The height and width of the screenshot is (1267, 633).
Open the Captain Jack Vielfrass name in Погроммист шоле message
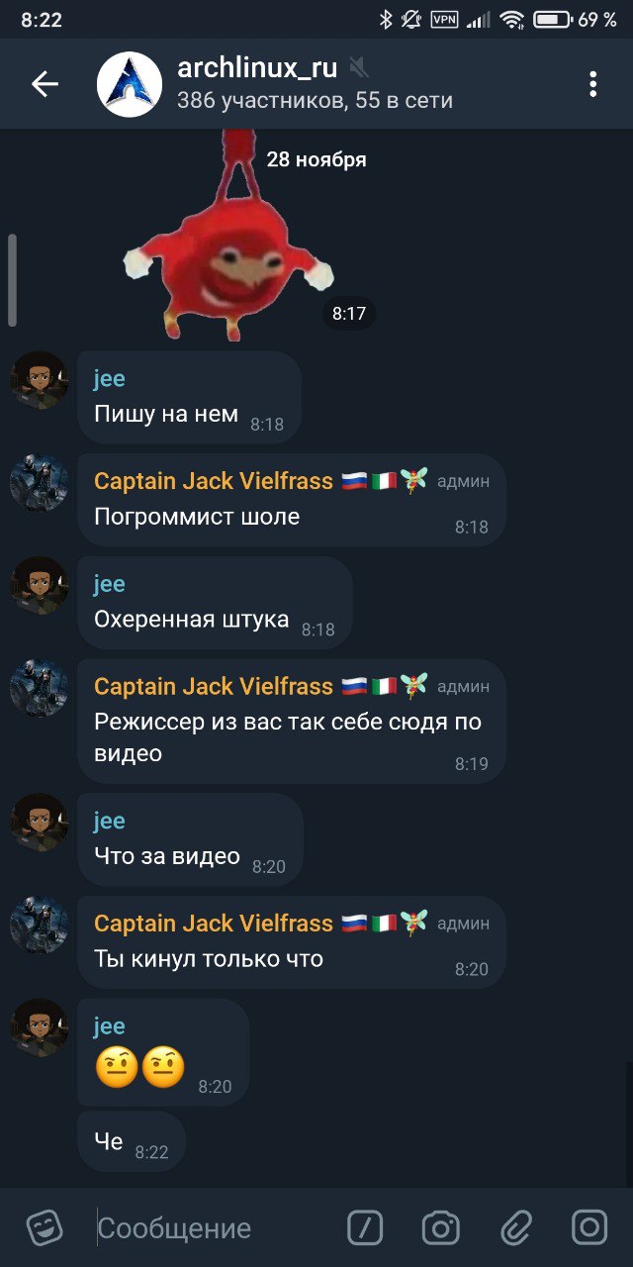click(214, 481)
